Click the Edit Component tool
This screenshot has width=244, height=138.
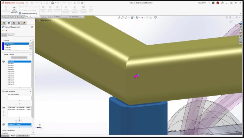point(6,9)
